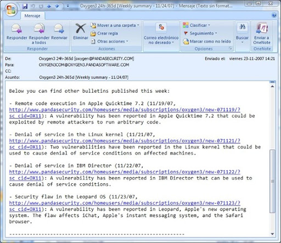
Task: Open link for Quicktime bulletin new-071119
Action: coord(125,110)
